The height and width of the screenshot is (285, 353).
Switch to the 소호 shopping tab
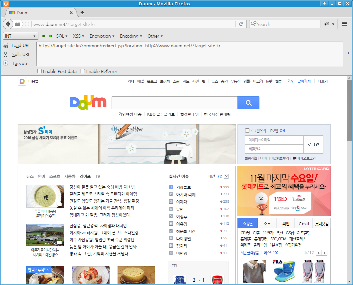267,223
